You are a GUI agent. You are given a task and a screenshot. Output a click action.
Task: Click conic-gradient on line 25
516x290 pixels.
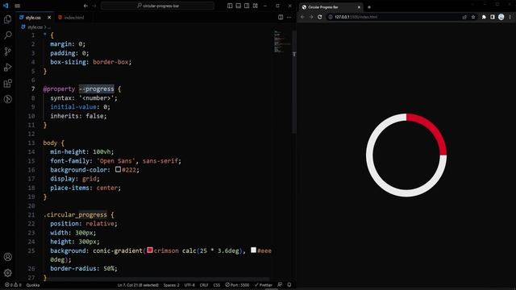point(118,251)
